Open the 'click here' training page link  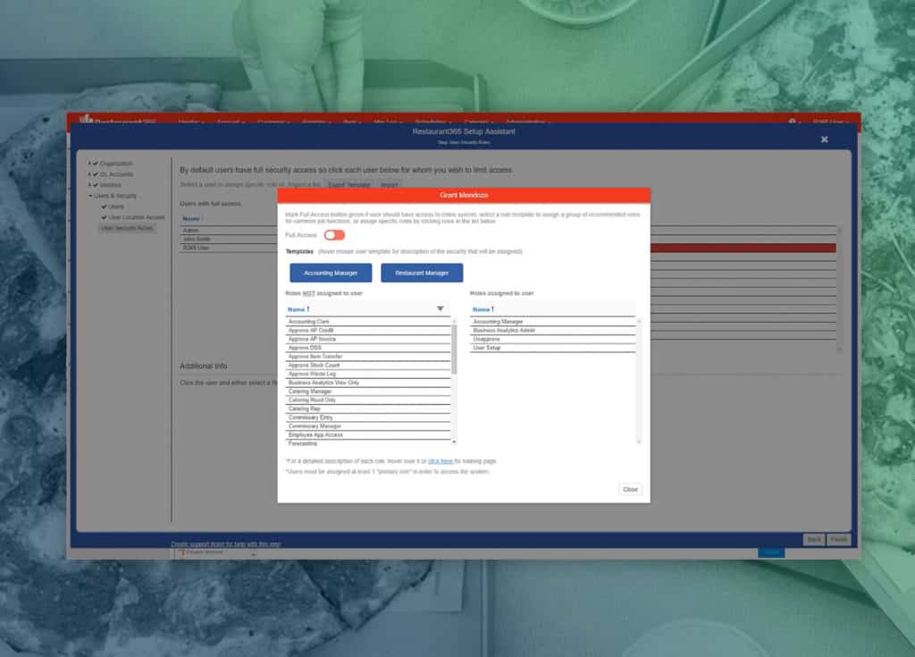pyautogui.click(x=441, y=460)
